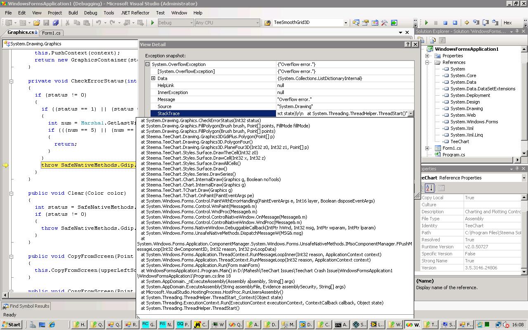Open the Debug menu

click(90, 13)
